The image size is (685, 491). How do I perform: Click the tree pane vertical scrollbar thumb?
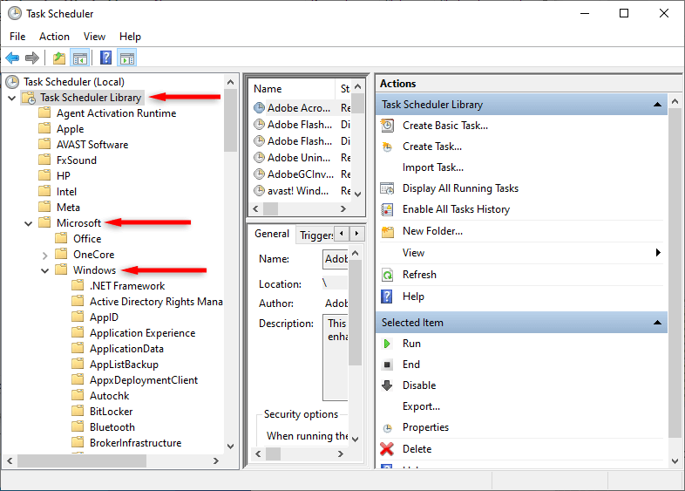(x=230, y=120)
